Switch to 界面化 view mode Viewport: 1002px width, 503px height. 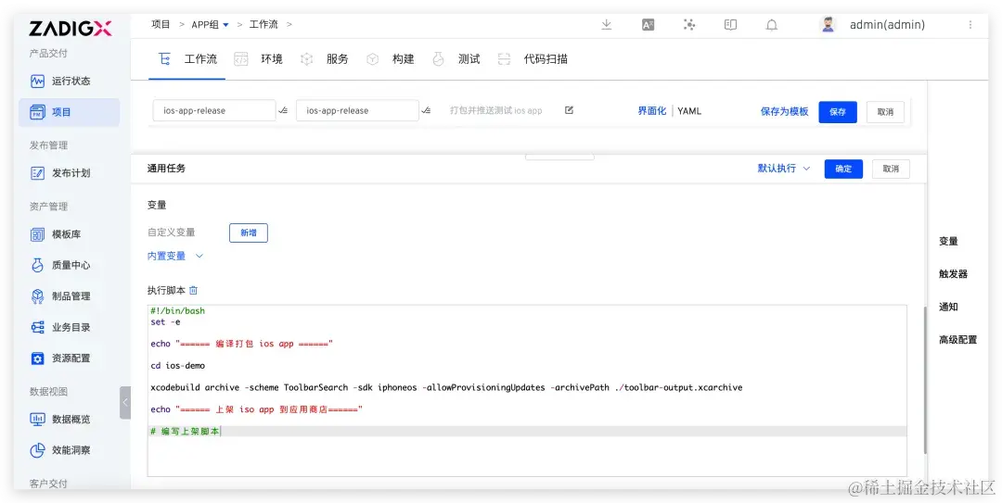tap(652, 111)
